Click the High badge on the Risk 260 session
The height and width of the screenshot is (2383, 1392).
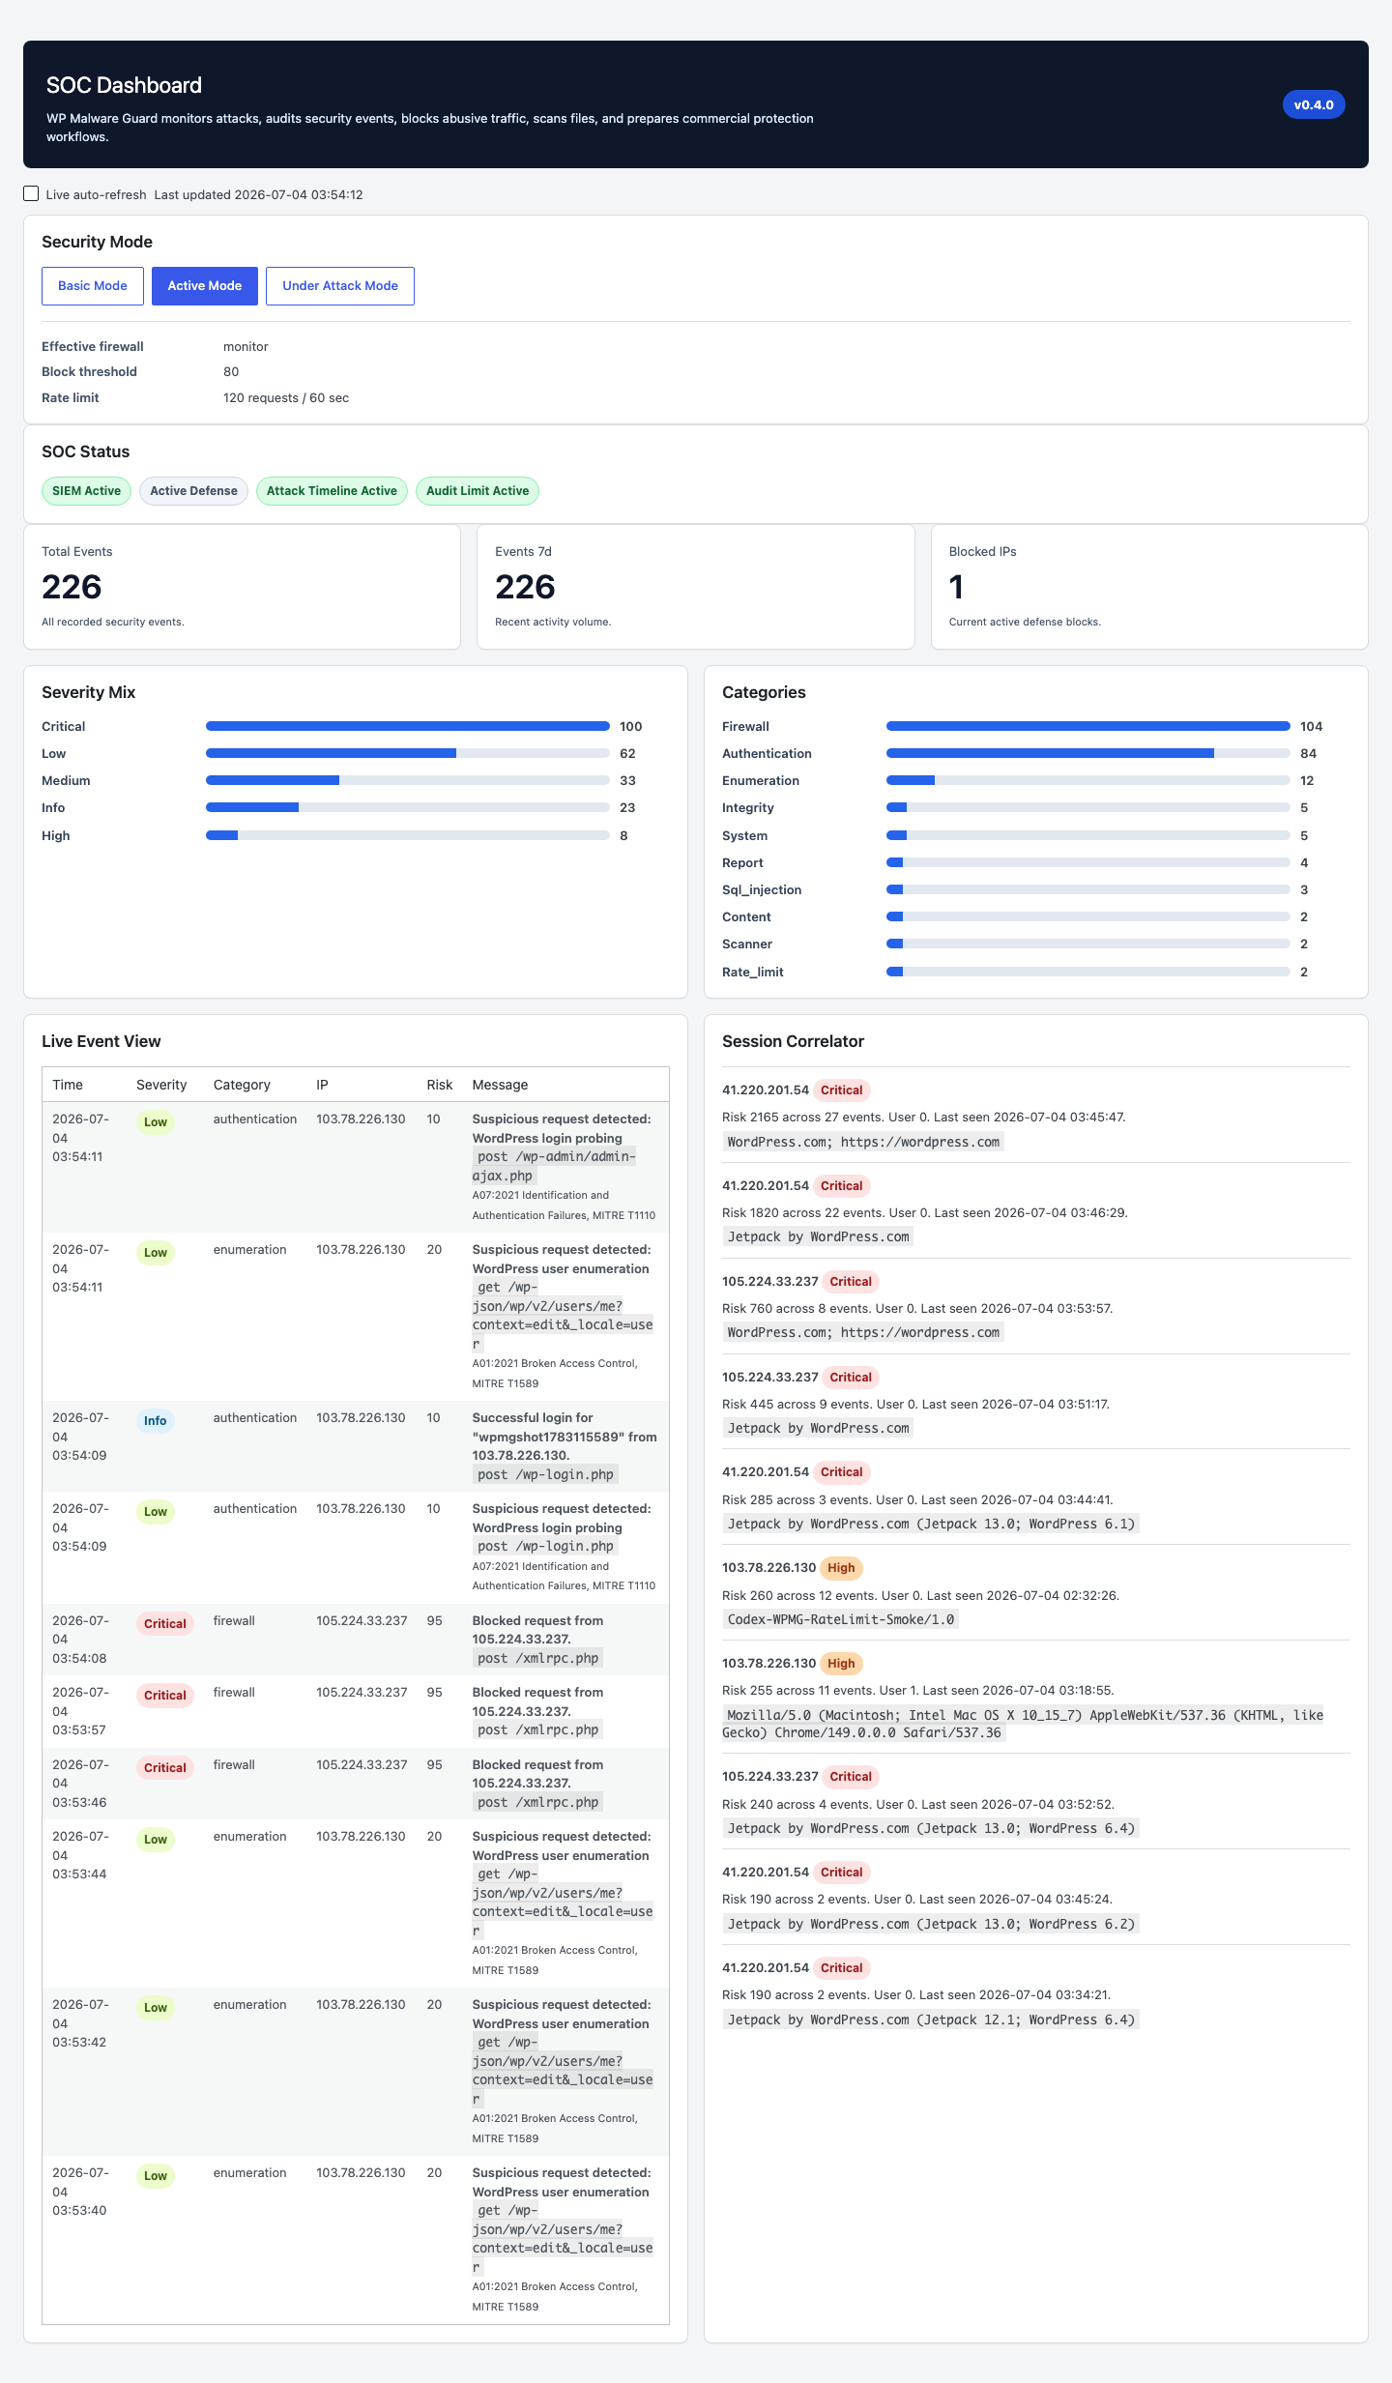point(841,1568)
